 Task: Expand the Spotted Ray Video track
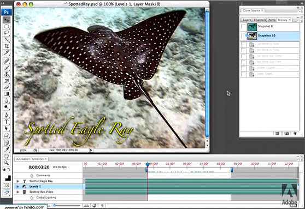pyautogui.click(x=17, y=192)
